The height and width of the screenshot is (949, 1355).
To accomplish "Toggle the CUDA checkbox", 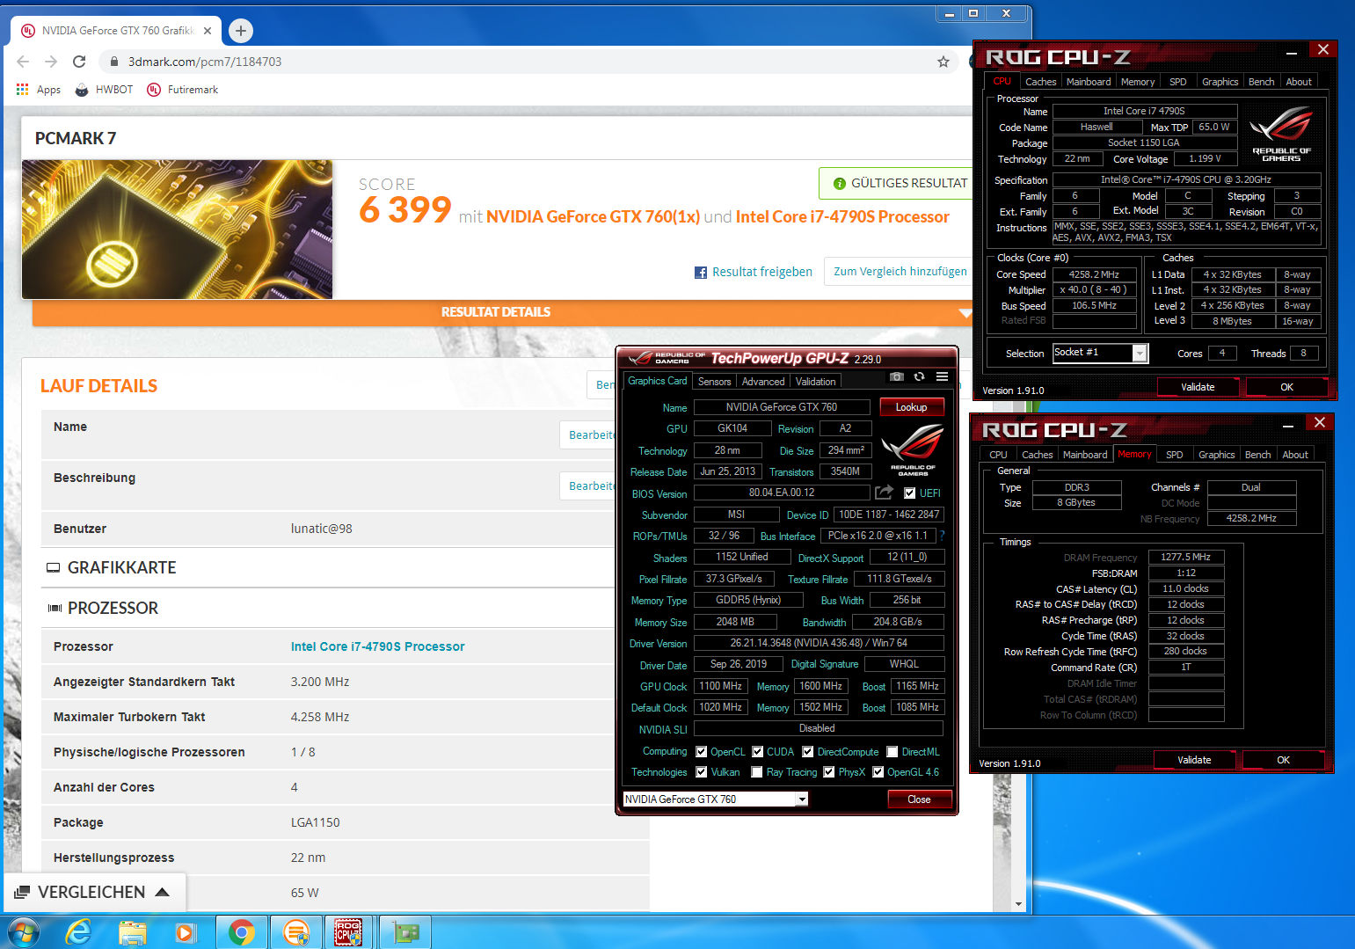I will pyautogui.click(x=757, y=752).
